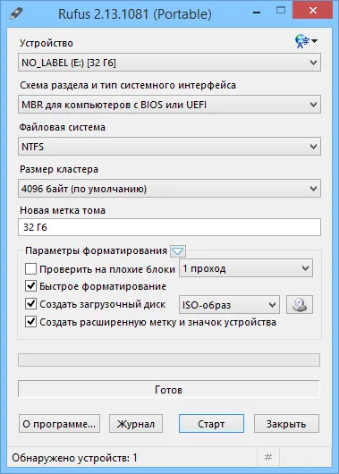The image size is (339, 474).
Task: Open the О программе... about button
Action: (x=59, y=424)
